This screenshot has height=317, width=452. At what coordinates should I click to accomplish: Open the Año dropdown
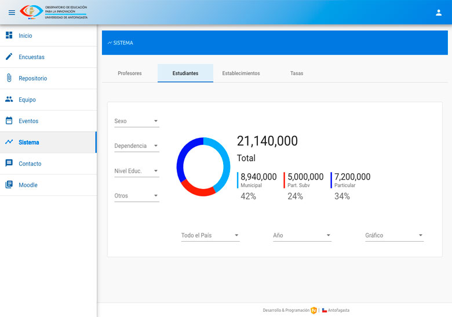click(302, 235)
